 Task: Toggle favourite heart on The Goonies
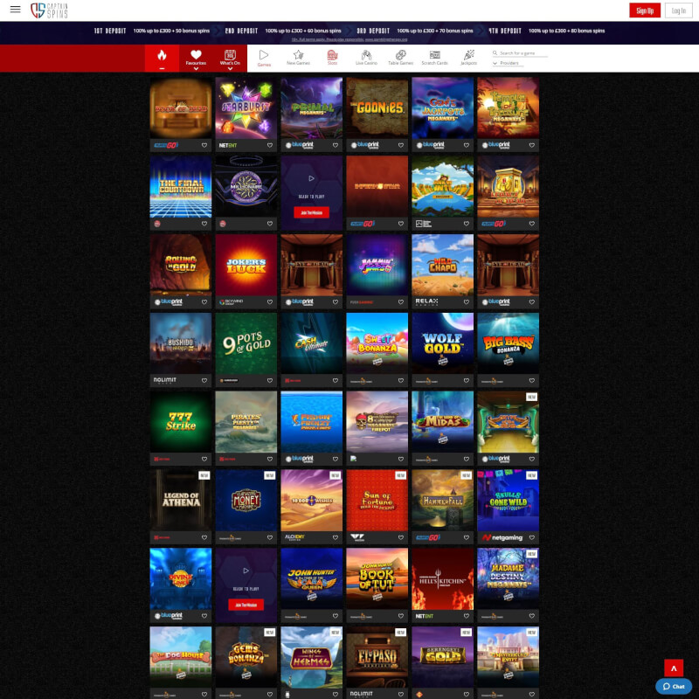coord(400,145)
